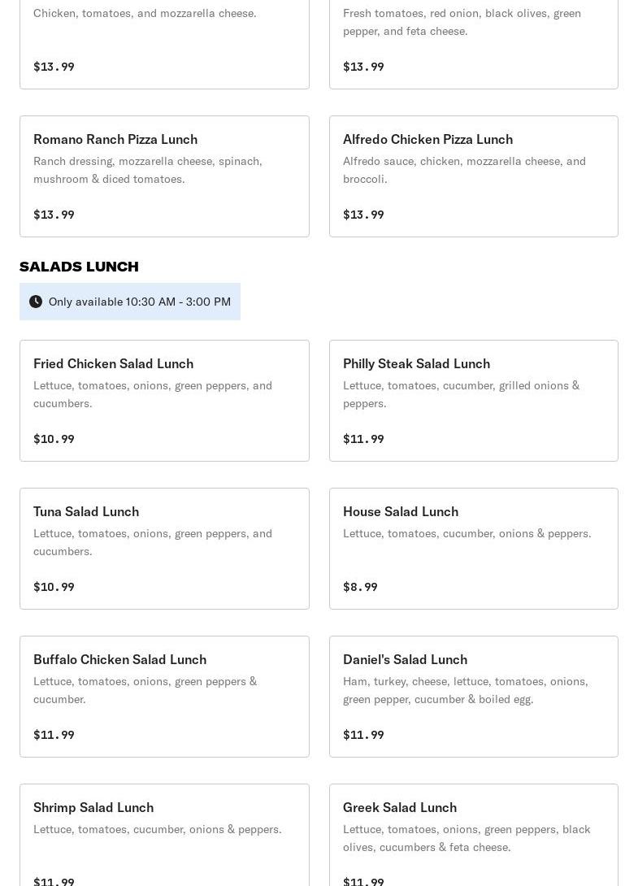Click the Philly Steak Salad $11.99 price
The image size is (638, 886).
pos(363,439)
